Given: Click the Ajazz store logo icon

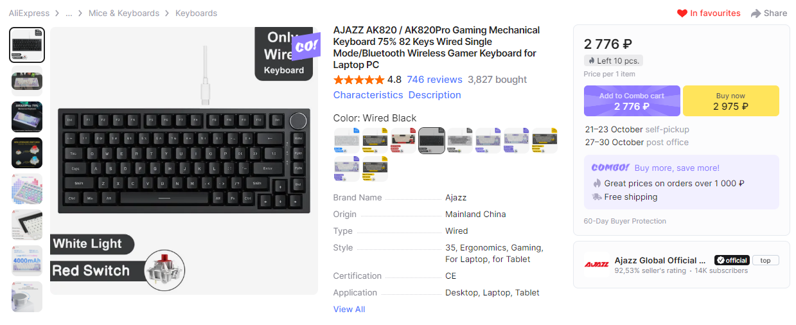Looking at the screenshot, I should click(x=596, y=265).
